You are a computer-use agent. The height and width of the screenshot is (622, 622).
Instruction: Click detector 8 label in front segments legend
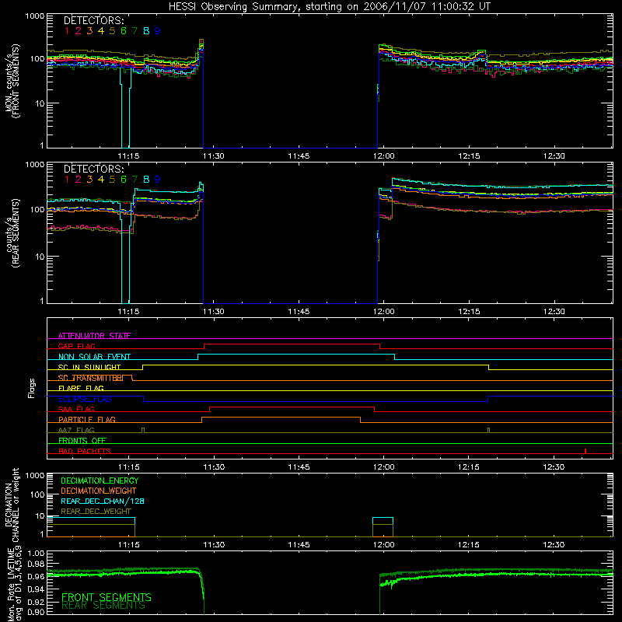pyautogui.click(x=146, y=31)
